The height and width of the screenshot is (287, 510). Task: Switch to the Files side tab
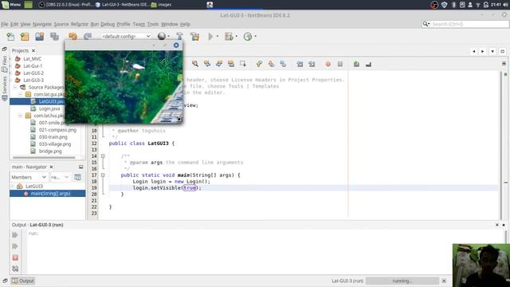coord(4,64)
